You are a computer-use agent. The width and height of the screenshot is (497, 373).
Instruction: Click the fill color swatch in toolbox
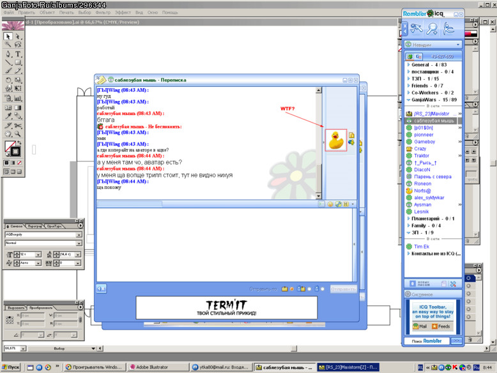(x=10, y=146)
